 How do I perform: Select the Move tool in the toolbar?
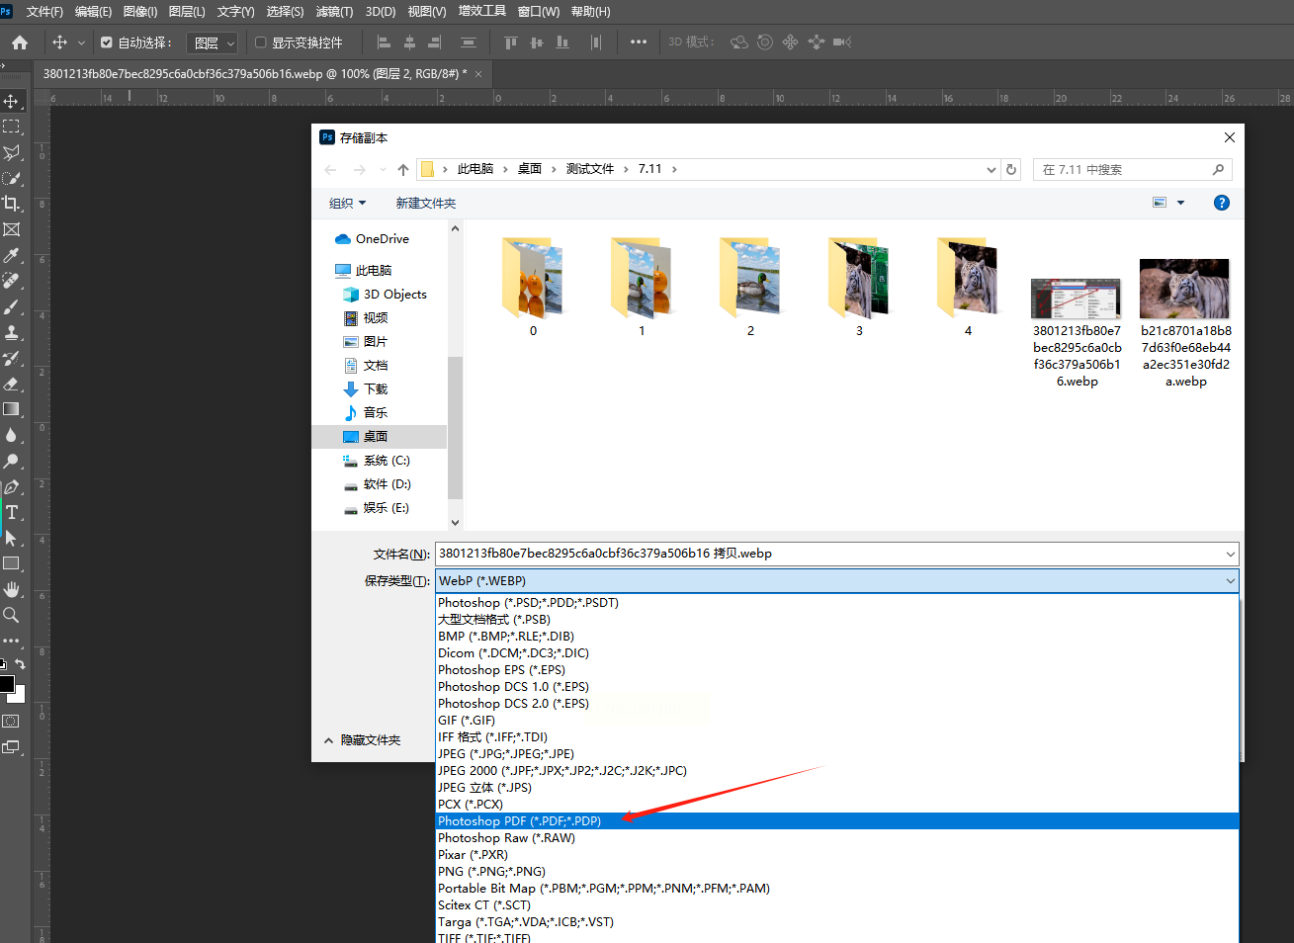[11, 101]
